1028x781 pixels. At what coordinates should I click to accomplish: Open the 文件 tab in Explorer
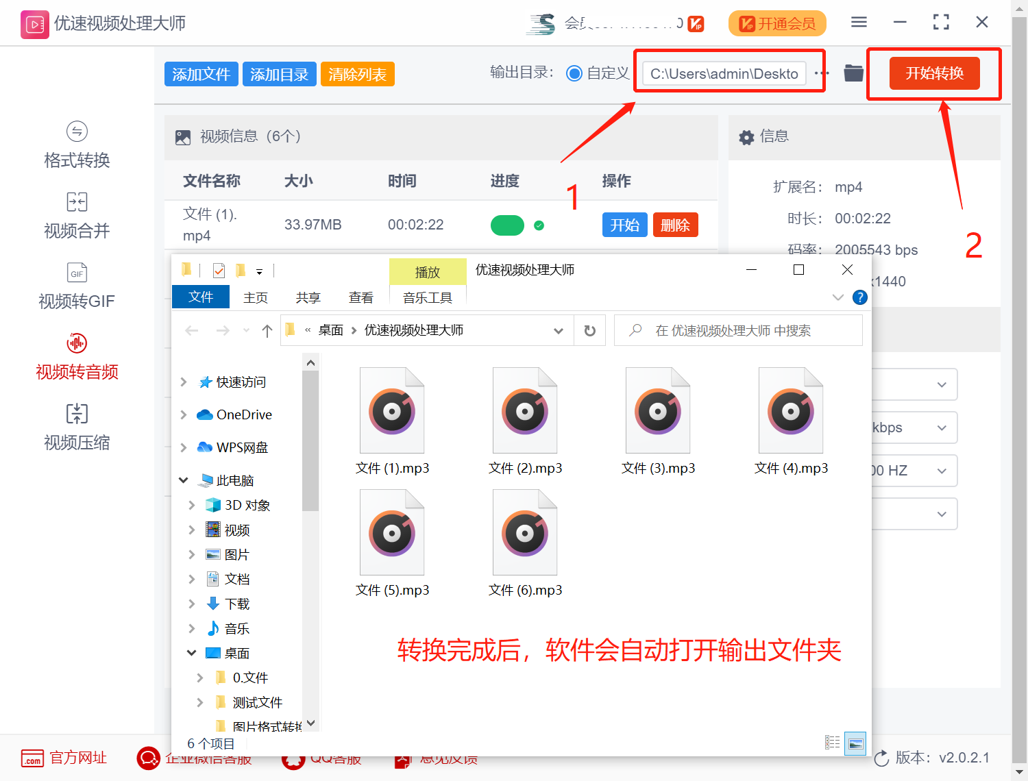pyautogui.click(x=201, y=297)
